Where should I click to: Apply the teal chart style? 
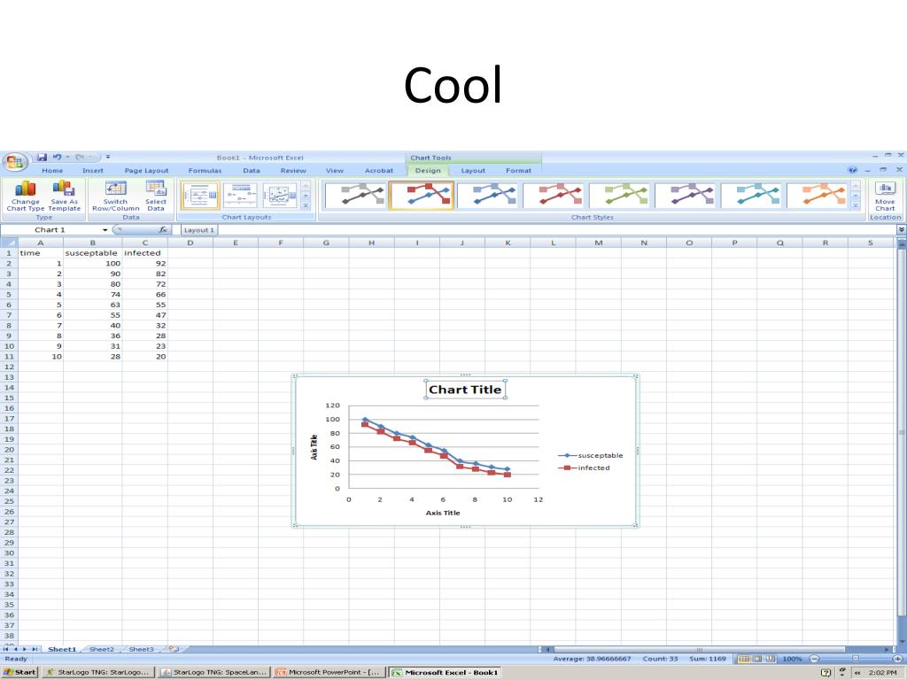click(x=751, y=196)
